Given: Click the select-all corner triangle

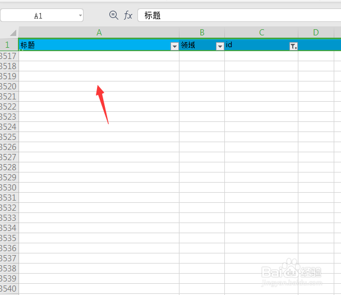Looking at the screenshot, I should coord(13,33).
